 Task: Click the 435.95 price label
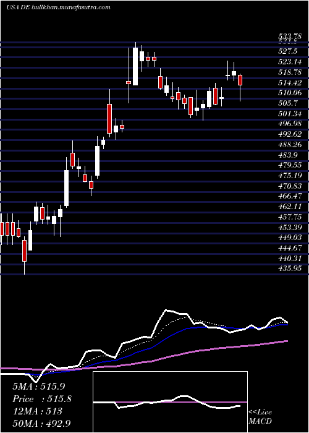click(x=290, y=268)
